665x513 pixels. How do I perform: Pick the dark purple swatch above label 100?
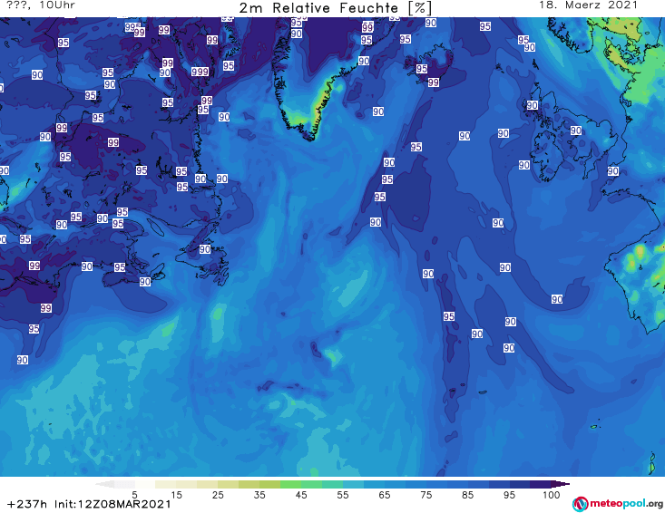541,484
